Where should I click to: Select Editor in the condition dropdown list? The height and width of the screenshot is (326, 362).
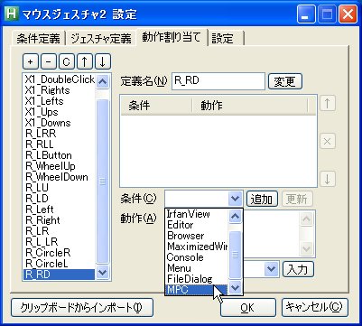(x=197, y=225)
